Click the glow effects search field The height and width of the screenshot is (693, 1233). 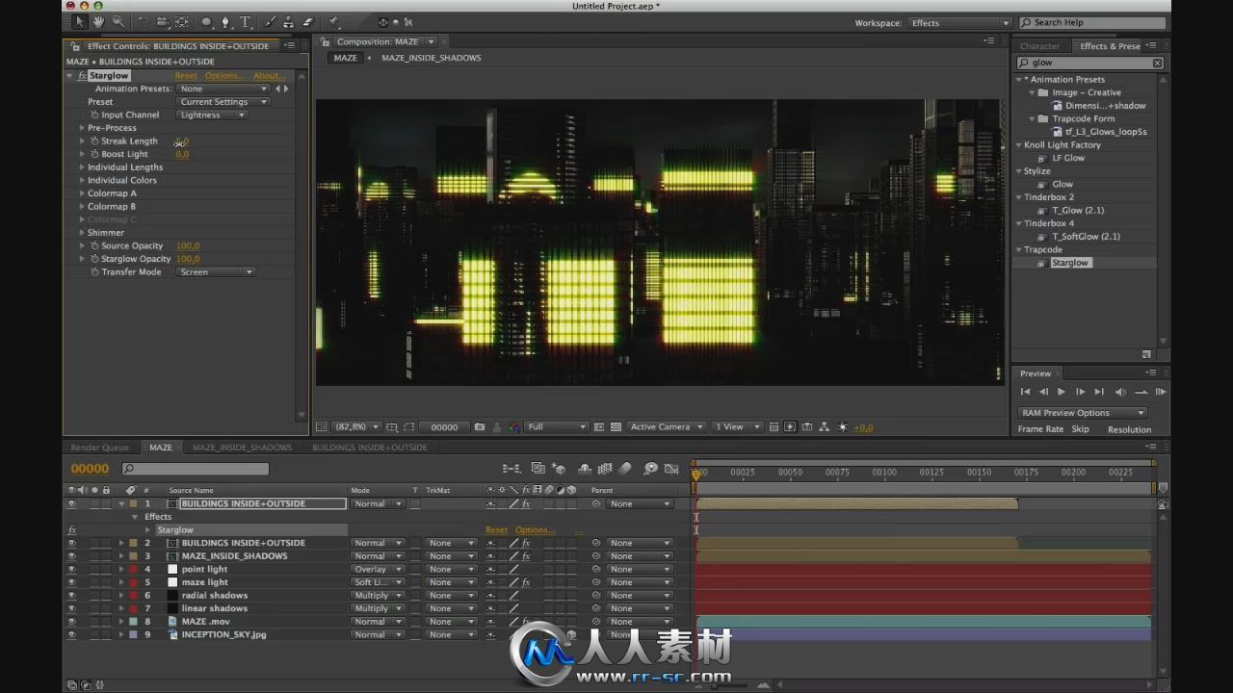click(x=1089, y=63)
